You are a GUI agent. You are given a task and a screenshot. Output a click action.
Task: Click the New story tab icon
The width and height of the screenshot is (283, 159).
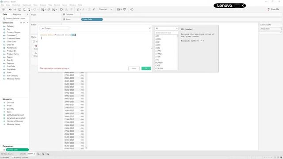tap(48, 154)
